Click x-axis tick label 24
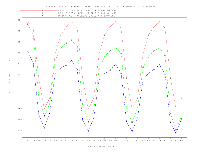Screen dimensions: 198x153 pos(72,140)
